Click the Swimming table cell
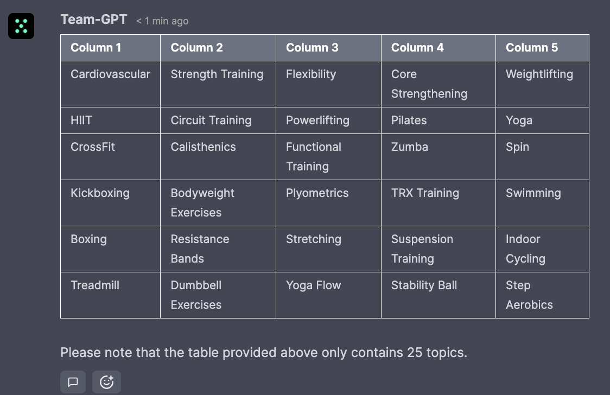The image size is (610, 395). [x=542, y=203]
